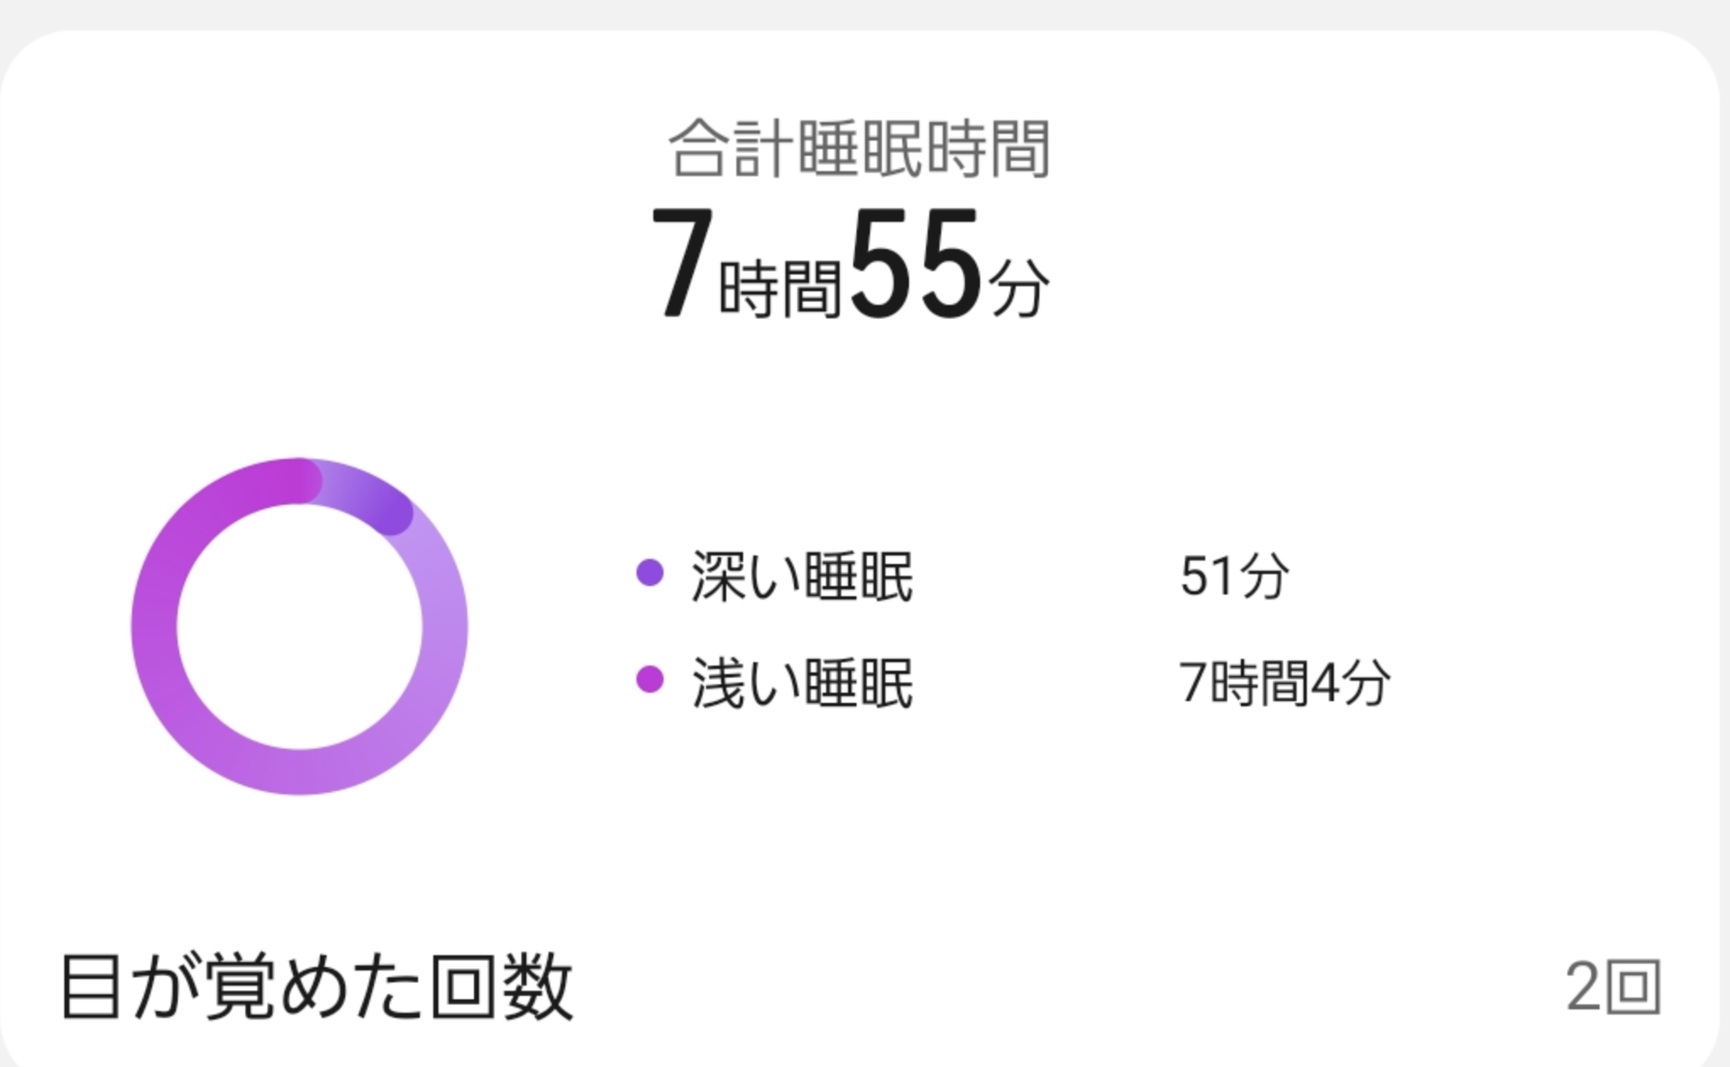Screen dimensions: 1730x1067
Task: Tap the gray background above the sleep card
Action: click(865, 13)
